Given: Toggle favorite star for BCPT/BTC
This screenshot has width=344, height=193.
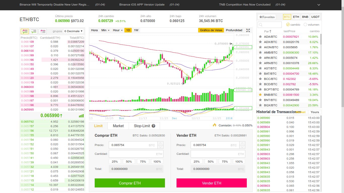Looking at the screenshot, I should point(260,89).
